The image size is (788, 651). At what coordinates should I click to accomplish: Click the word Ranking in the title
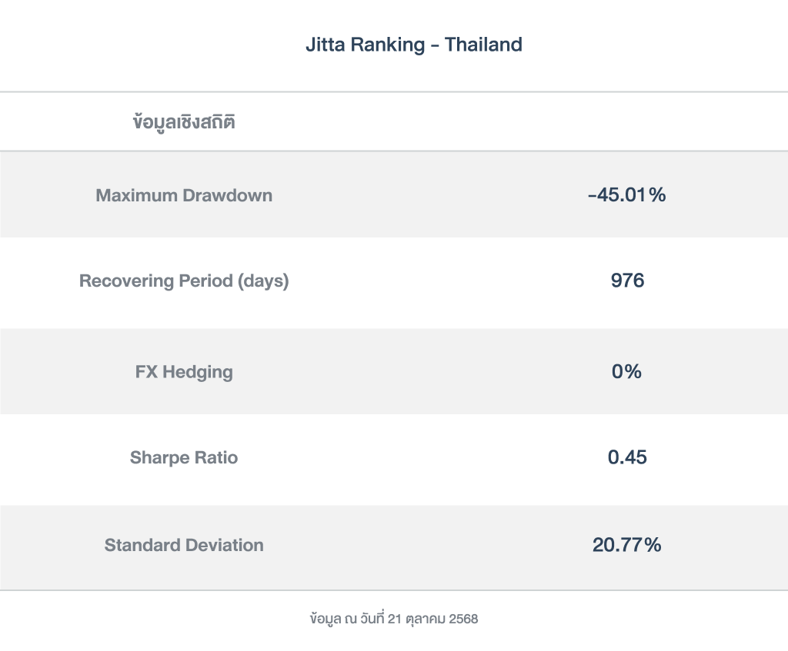click(387, 45)
